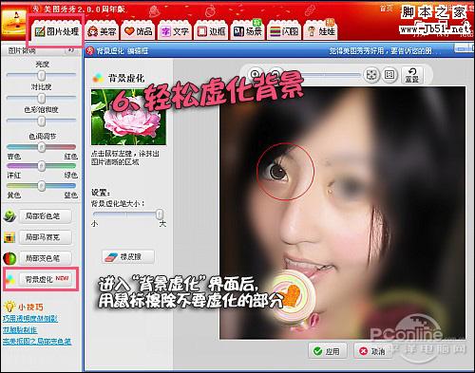Click the zoom-in magnifier icon
475x373 pixels.
tap(256, 74)
